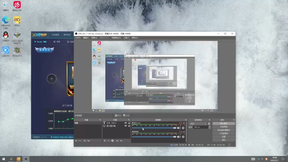Increase transition duration with up arrow
The height and width of the screenshot is (162, 288).
tap(210, 126)
